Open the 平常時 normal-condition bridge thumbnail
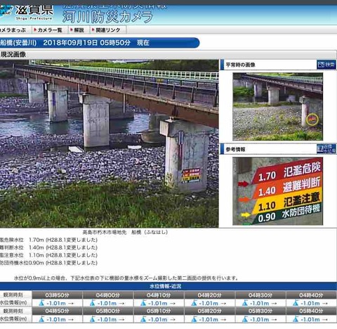This screenshot has width=337, height=329. (277, 107)
